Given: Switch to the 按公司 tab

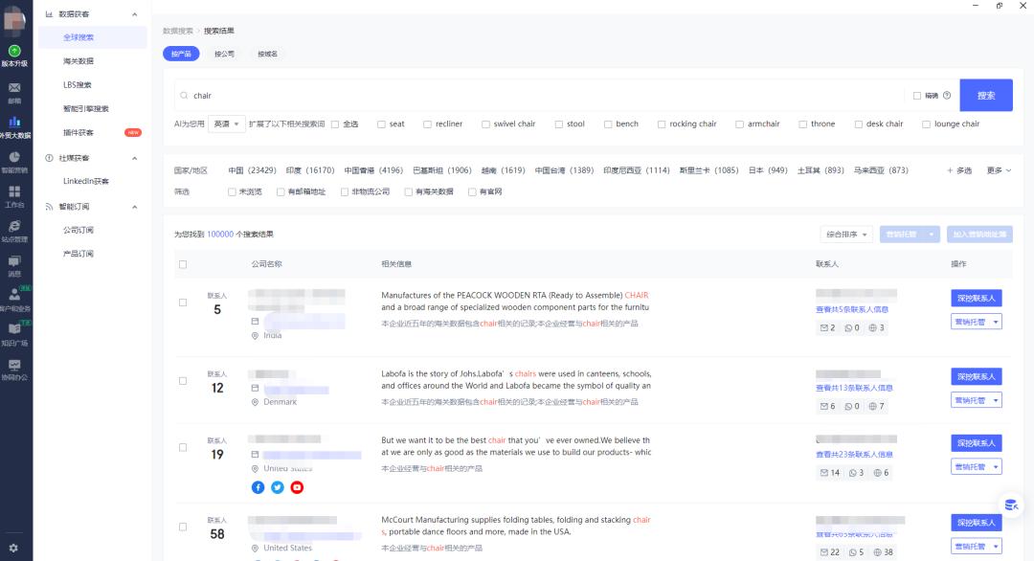Looking at the screenshot, I should [x=224, y=54].
